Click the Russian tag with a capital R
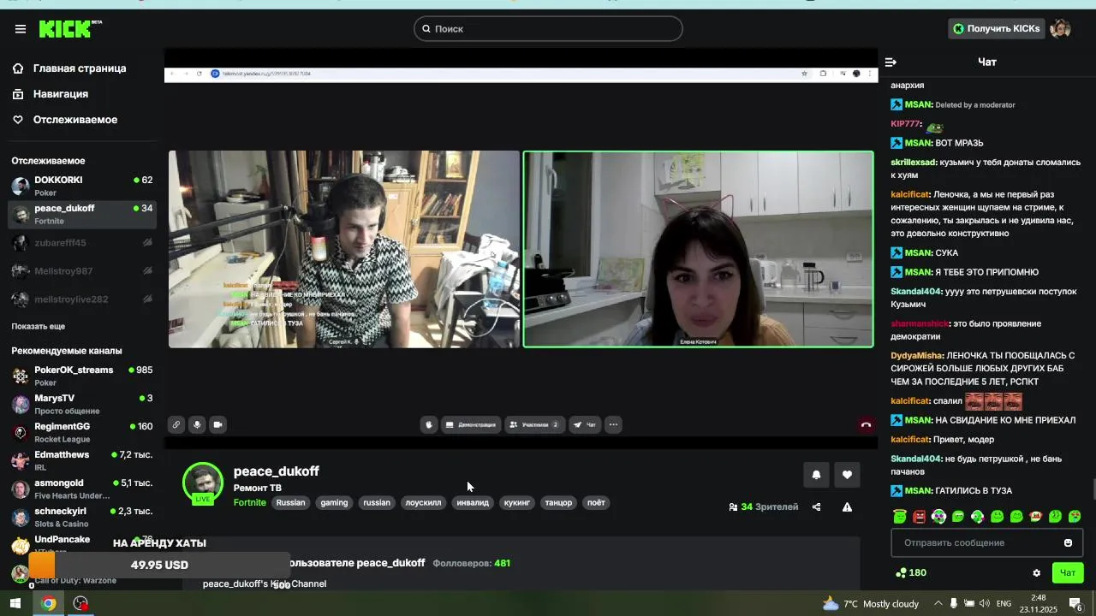Image resolution: width=1096 pixels, height=616 pixels. pyautogui.click(x=290, y=503)
